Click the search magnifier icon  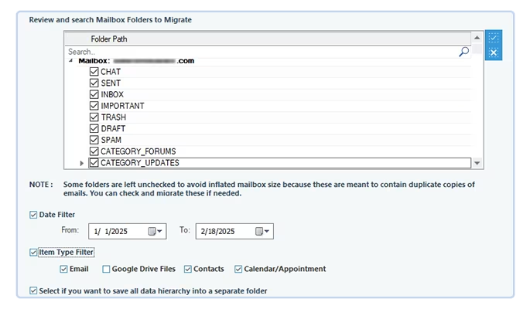click(x=463, y=52)
